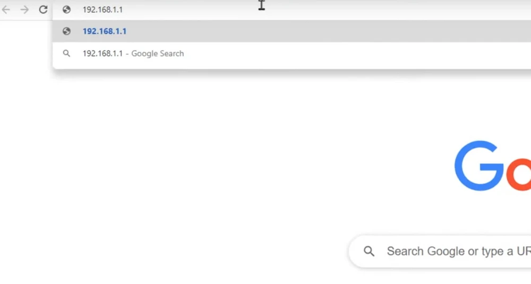Choose the "192.168.1.1 - Google Search" suggestion
The height and width of the screenshot is (284, 531).
pyautogui.click(x=133, y=54)
